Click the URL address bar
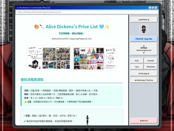This screenshot has width=174, height=131. tap(87, 12)
